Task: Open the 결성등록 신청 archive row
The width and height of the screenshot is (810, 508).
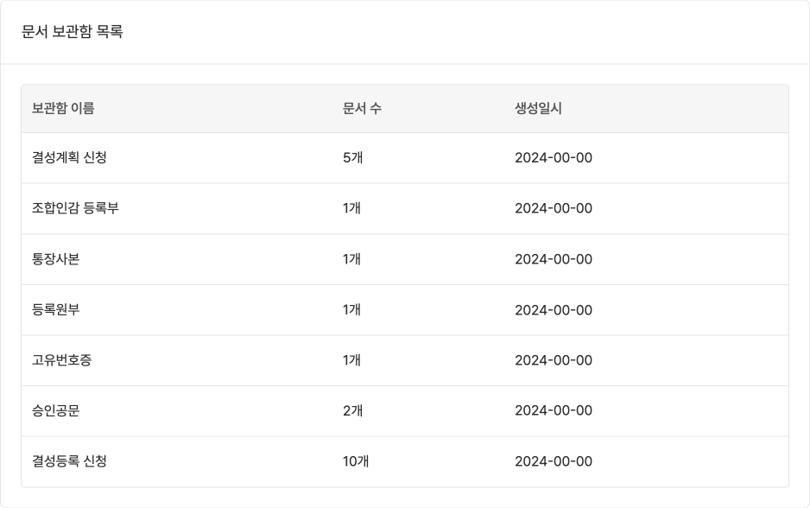Action: pos(69,461)
